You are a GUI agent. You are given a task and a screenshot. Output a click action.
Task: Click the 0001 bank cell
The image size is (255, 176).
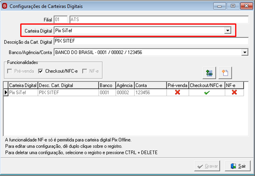107,92
